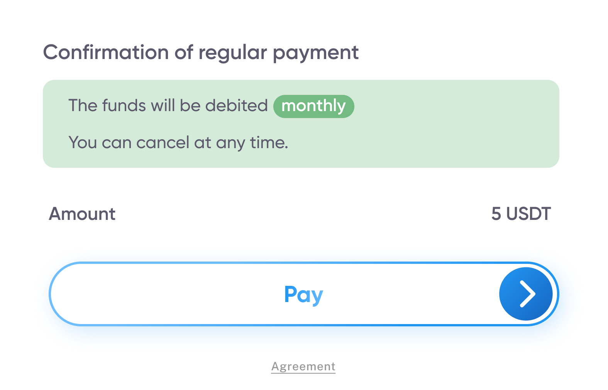
Task: Open the Agreement link
Action: pyautogui.click(x=303, y=366)
